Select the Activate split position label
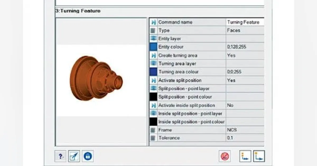 [x=180, y=80]
